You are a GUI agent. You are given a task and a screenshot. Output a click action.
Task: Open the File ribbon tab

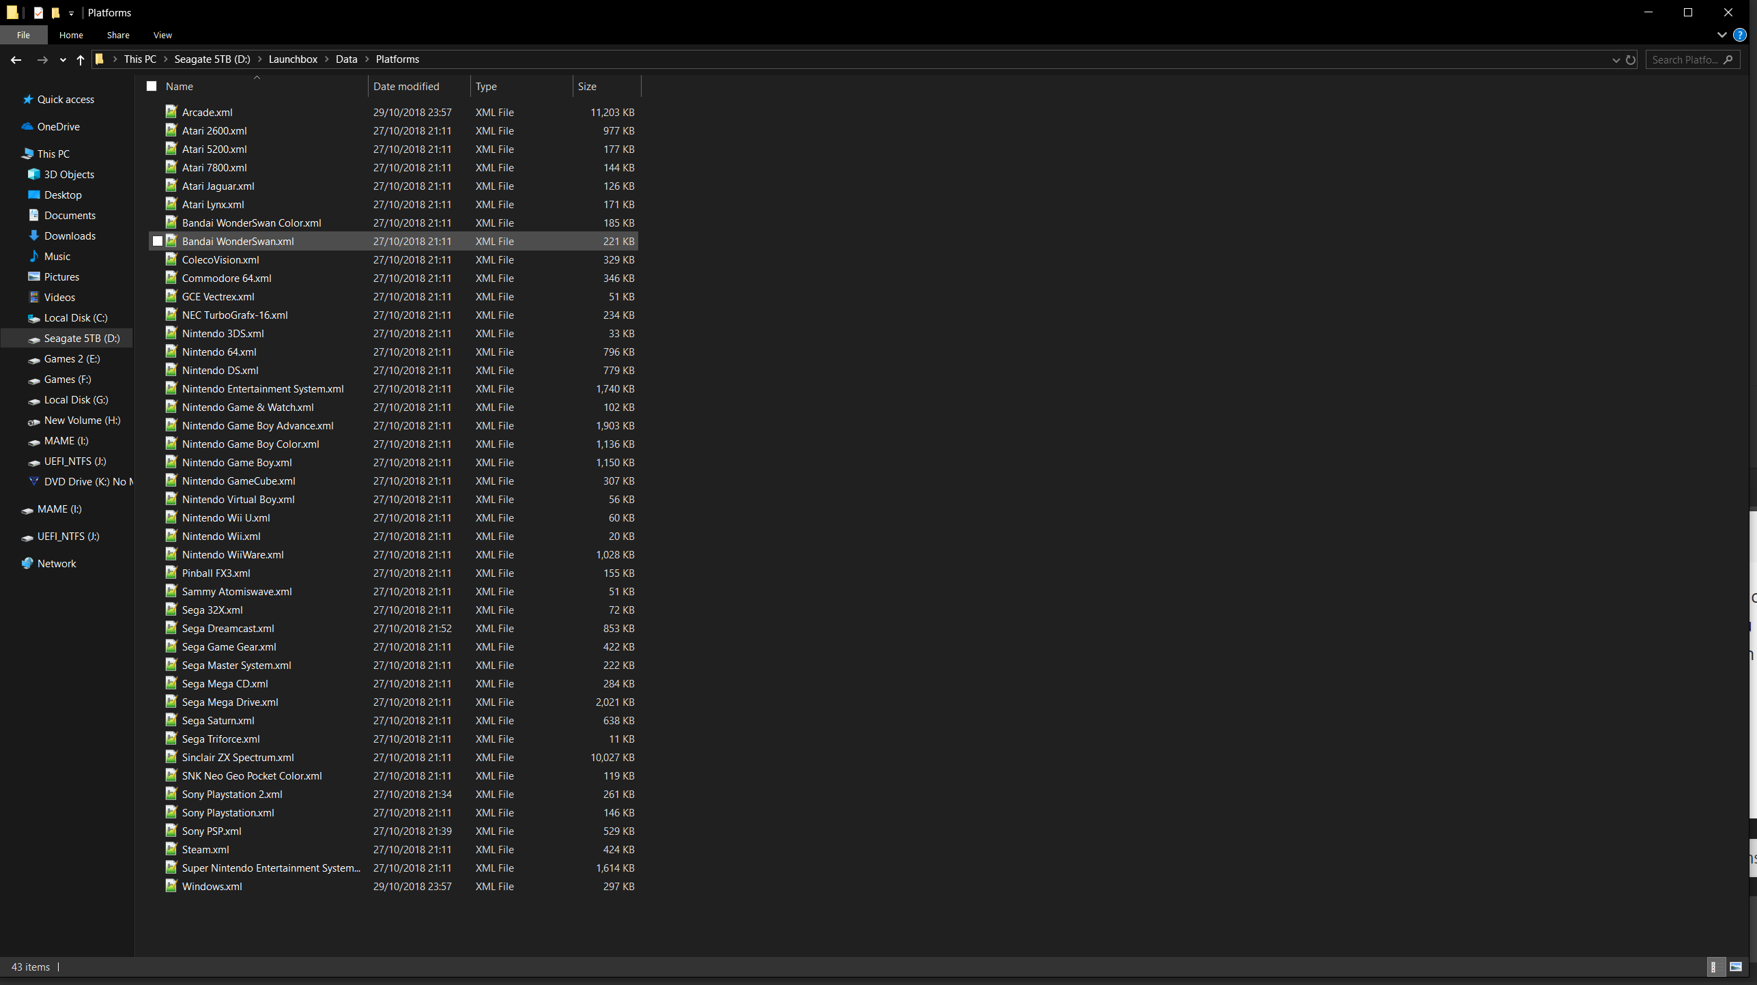click(23, 35)
